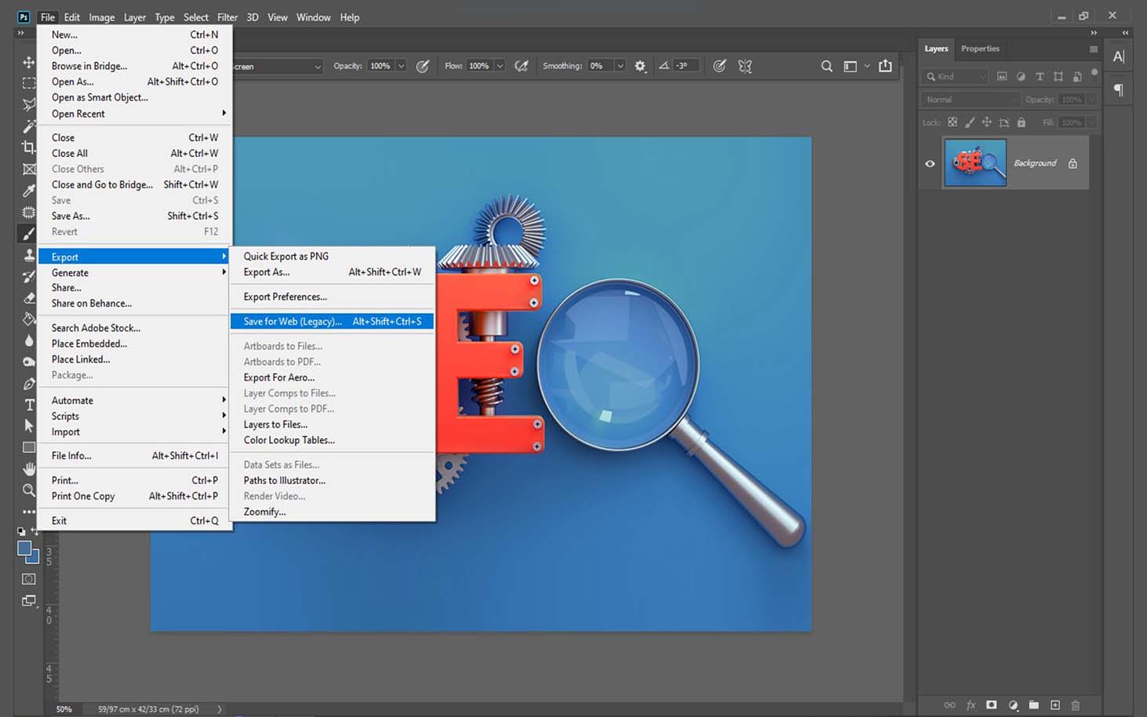Toggle type layer filter

tap(1040, 76)
